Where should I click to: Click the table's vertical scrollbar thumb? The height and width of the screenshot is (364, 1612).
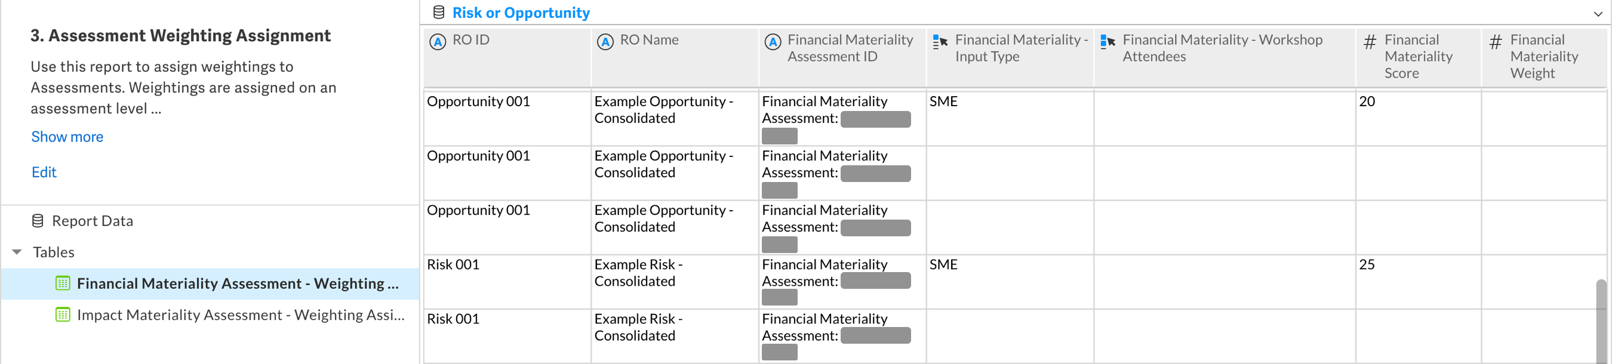[1601, 321]
